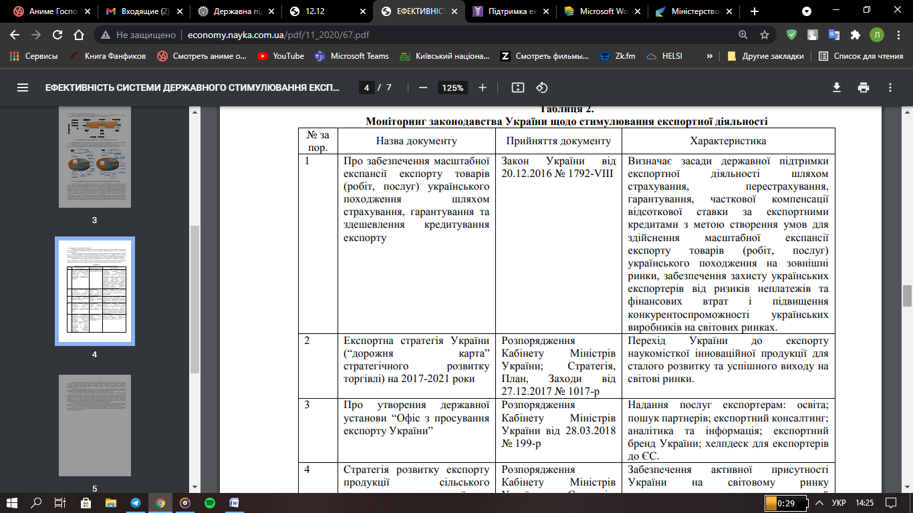
Task: Bookmark this page with the star icon
Action: pos(765,35)
